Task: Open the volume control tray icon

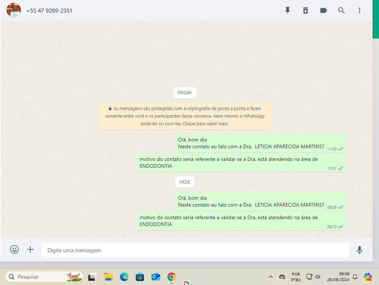Action: (318, 277)
